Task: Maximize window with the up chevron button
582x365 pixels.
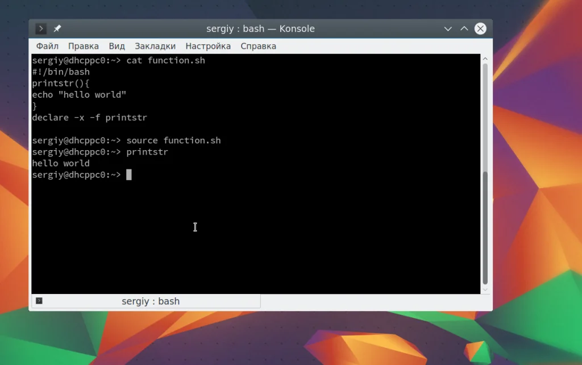Action: pyautogui.click(x=464, y=28)
